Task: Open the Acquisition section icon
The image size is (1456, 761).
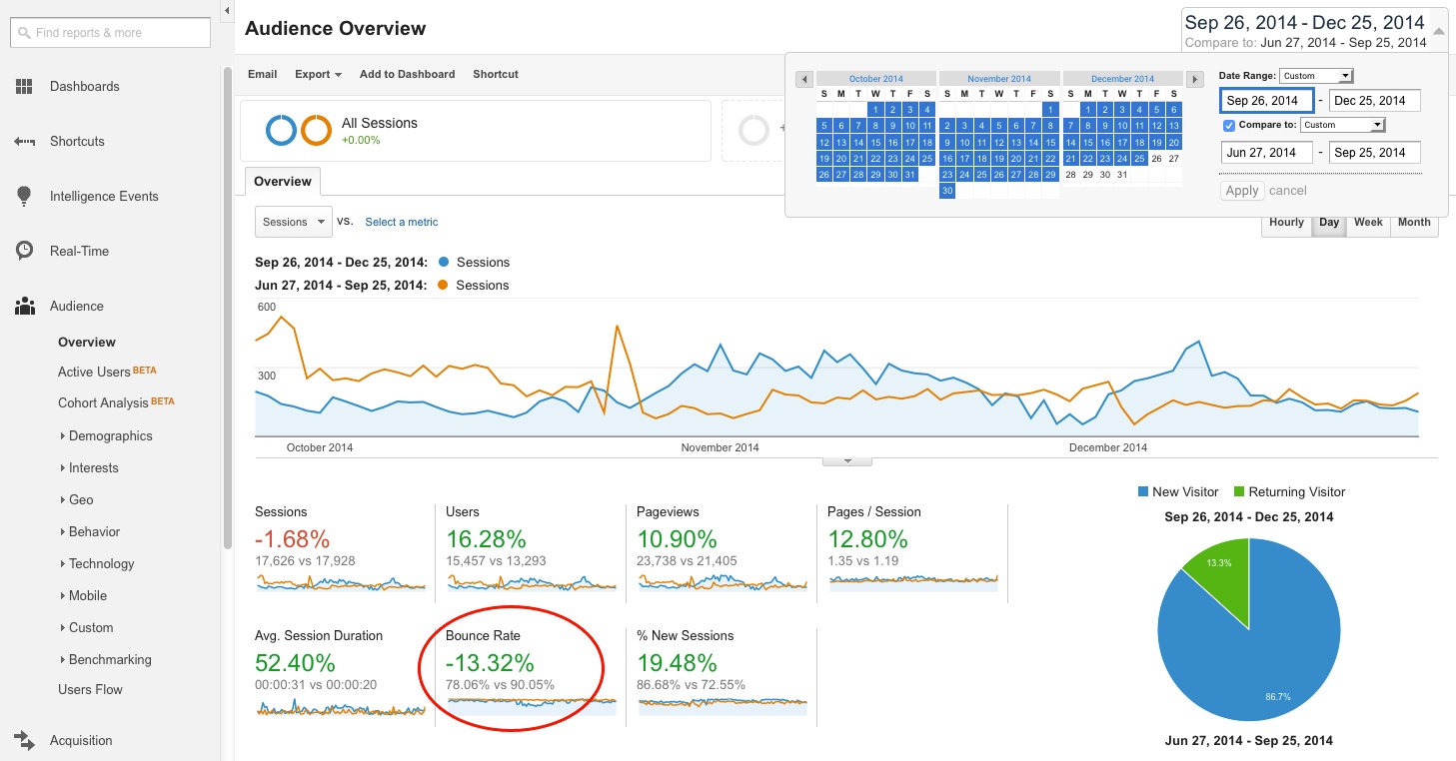Action: (24, 740)
